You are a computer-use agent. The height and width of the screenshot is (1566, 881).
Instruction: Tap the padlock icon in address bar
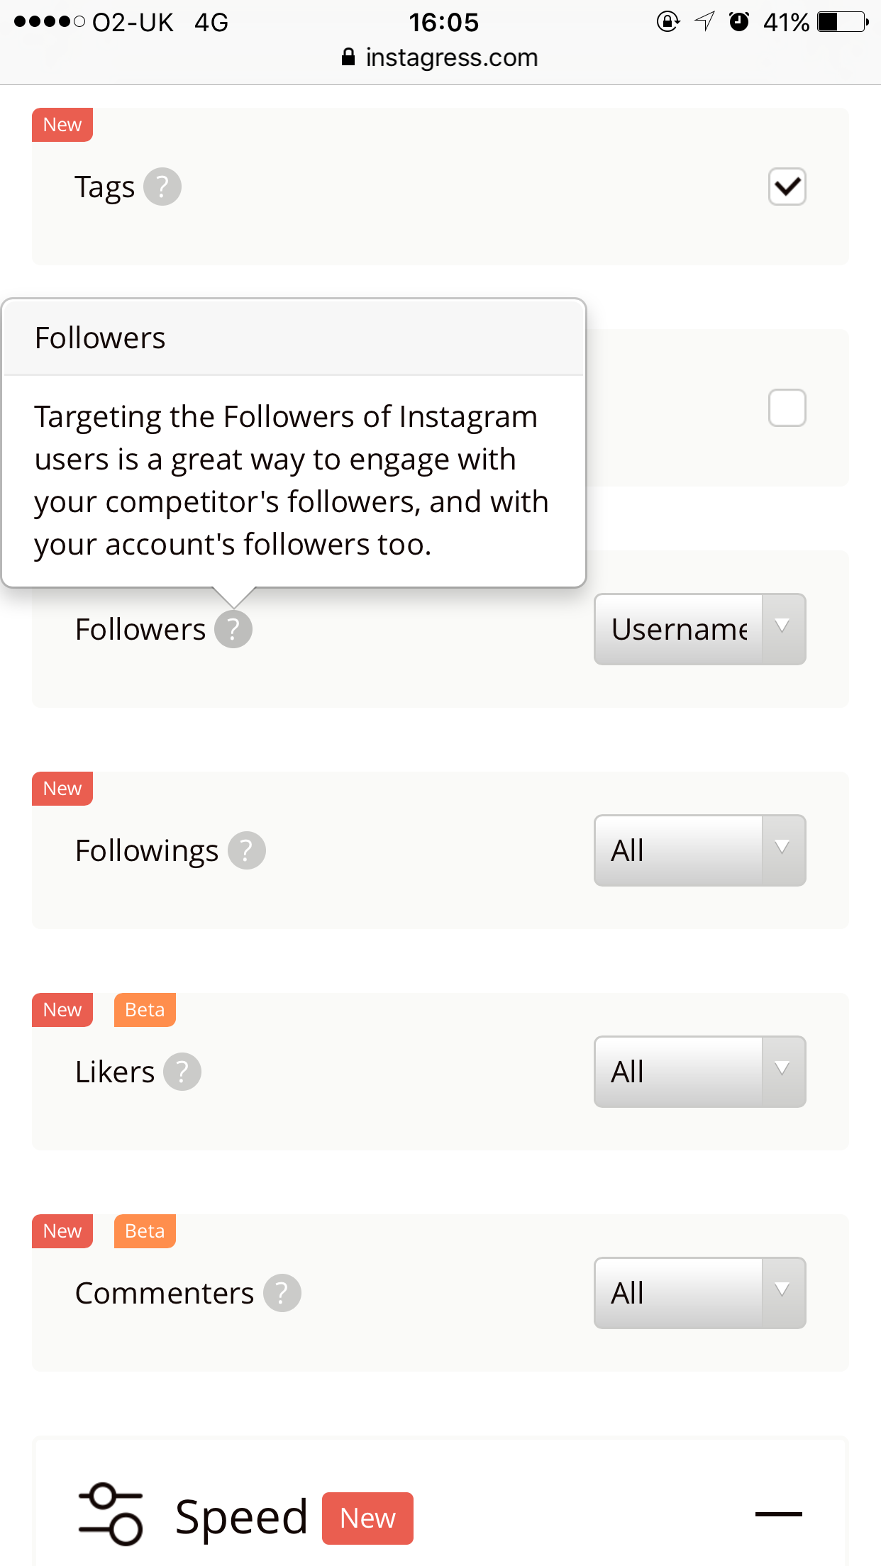pos(348,57)
